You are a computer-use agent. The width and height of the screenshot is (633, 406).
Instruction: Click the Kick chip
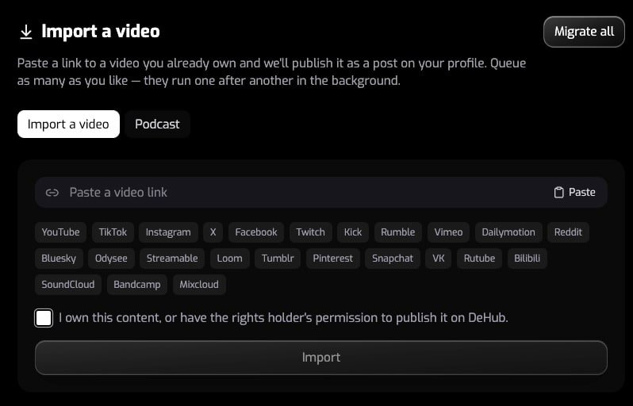(x=353, y=232)
